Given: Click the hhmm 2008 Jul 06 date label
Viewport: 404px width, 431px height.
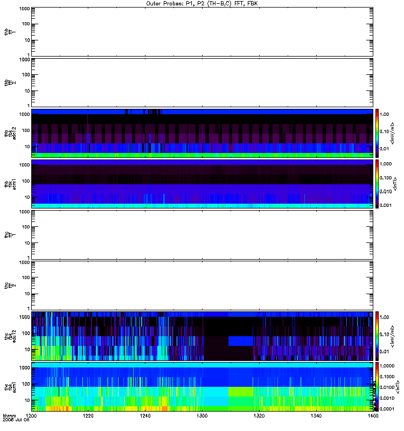Looking at the screenshot, I should coord(16,418).
